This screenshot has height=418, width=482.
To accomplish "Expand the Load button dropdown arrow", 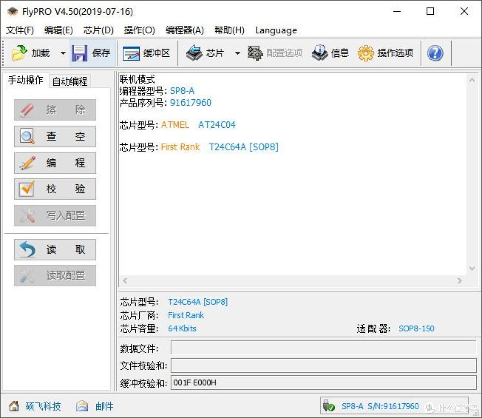I will pyautogui.click(x=62, y=53).
